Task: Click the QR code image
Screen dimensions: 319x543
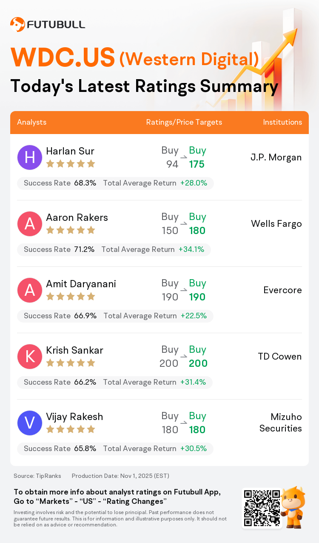Action: tap(262, 508)
